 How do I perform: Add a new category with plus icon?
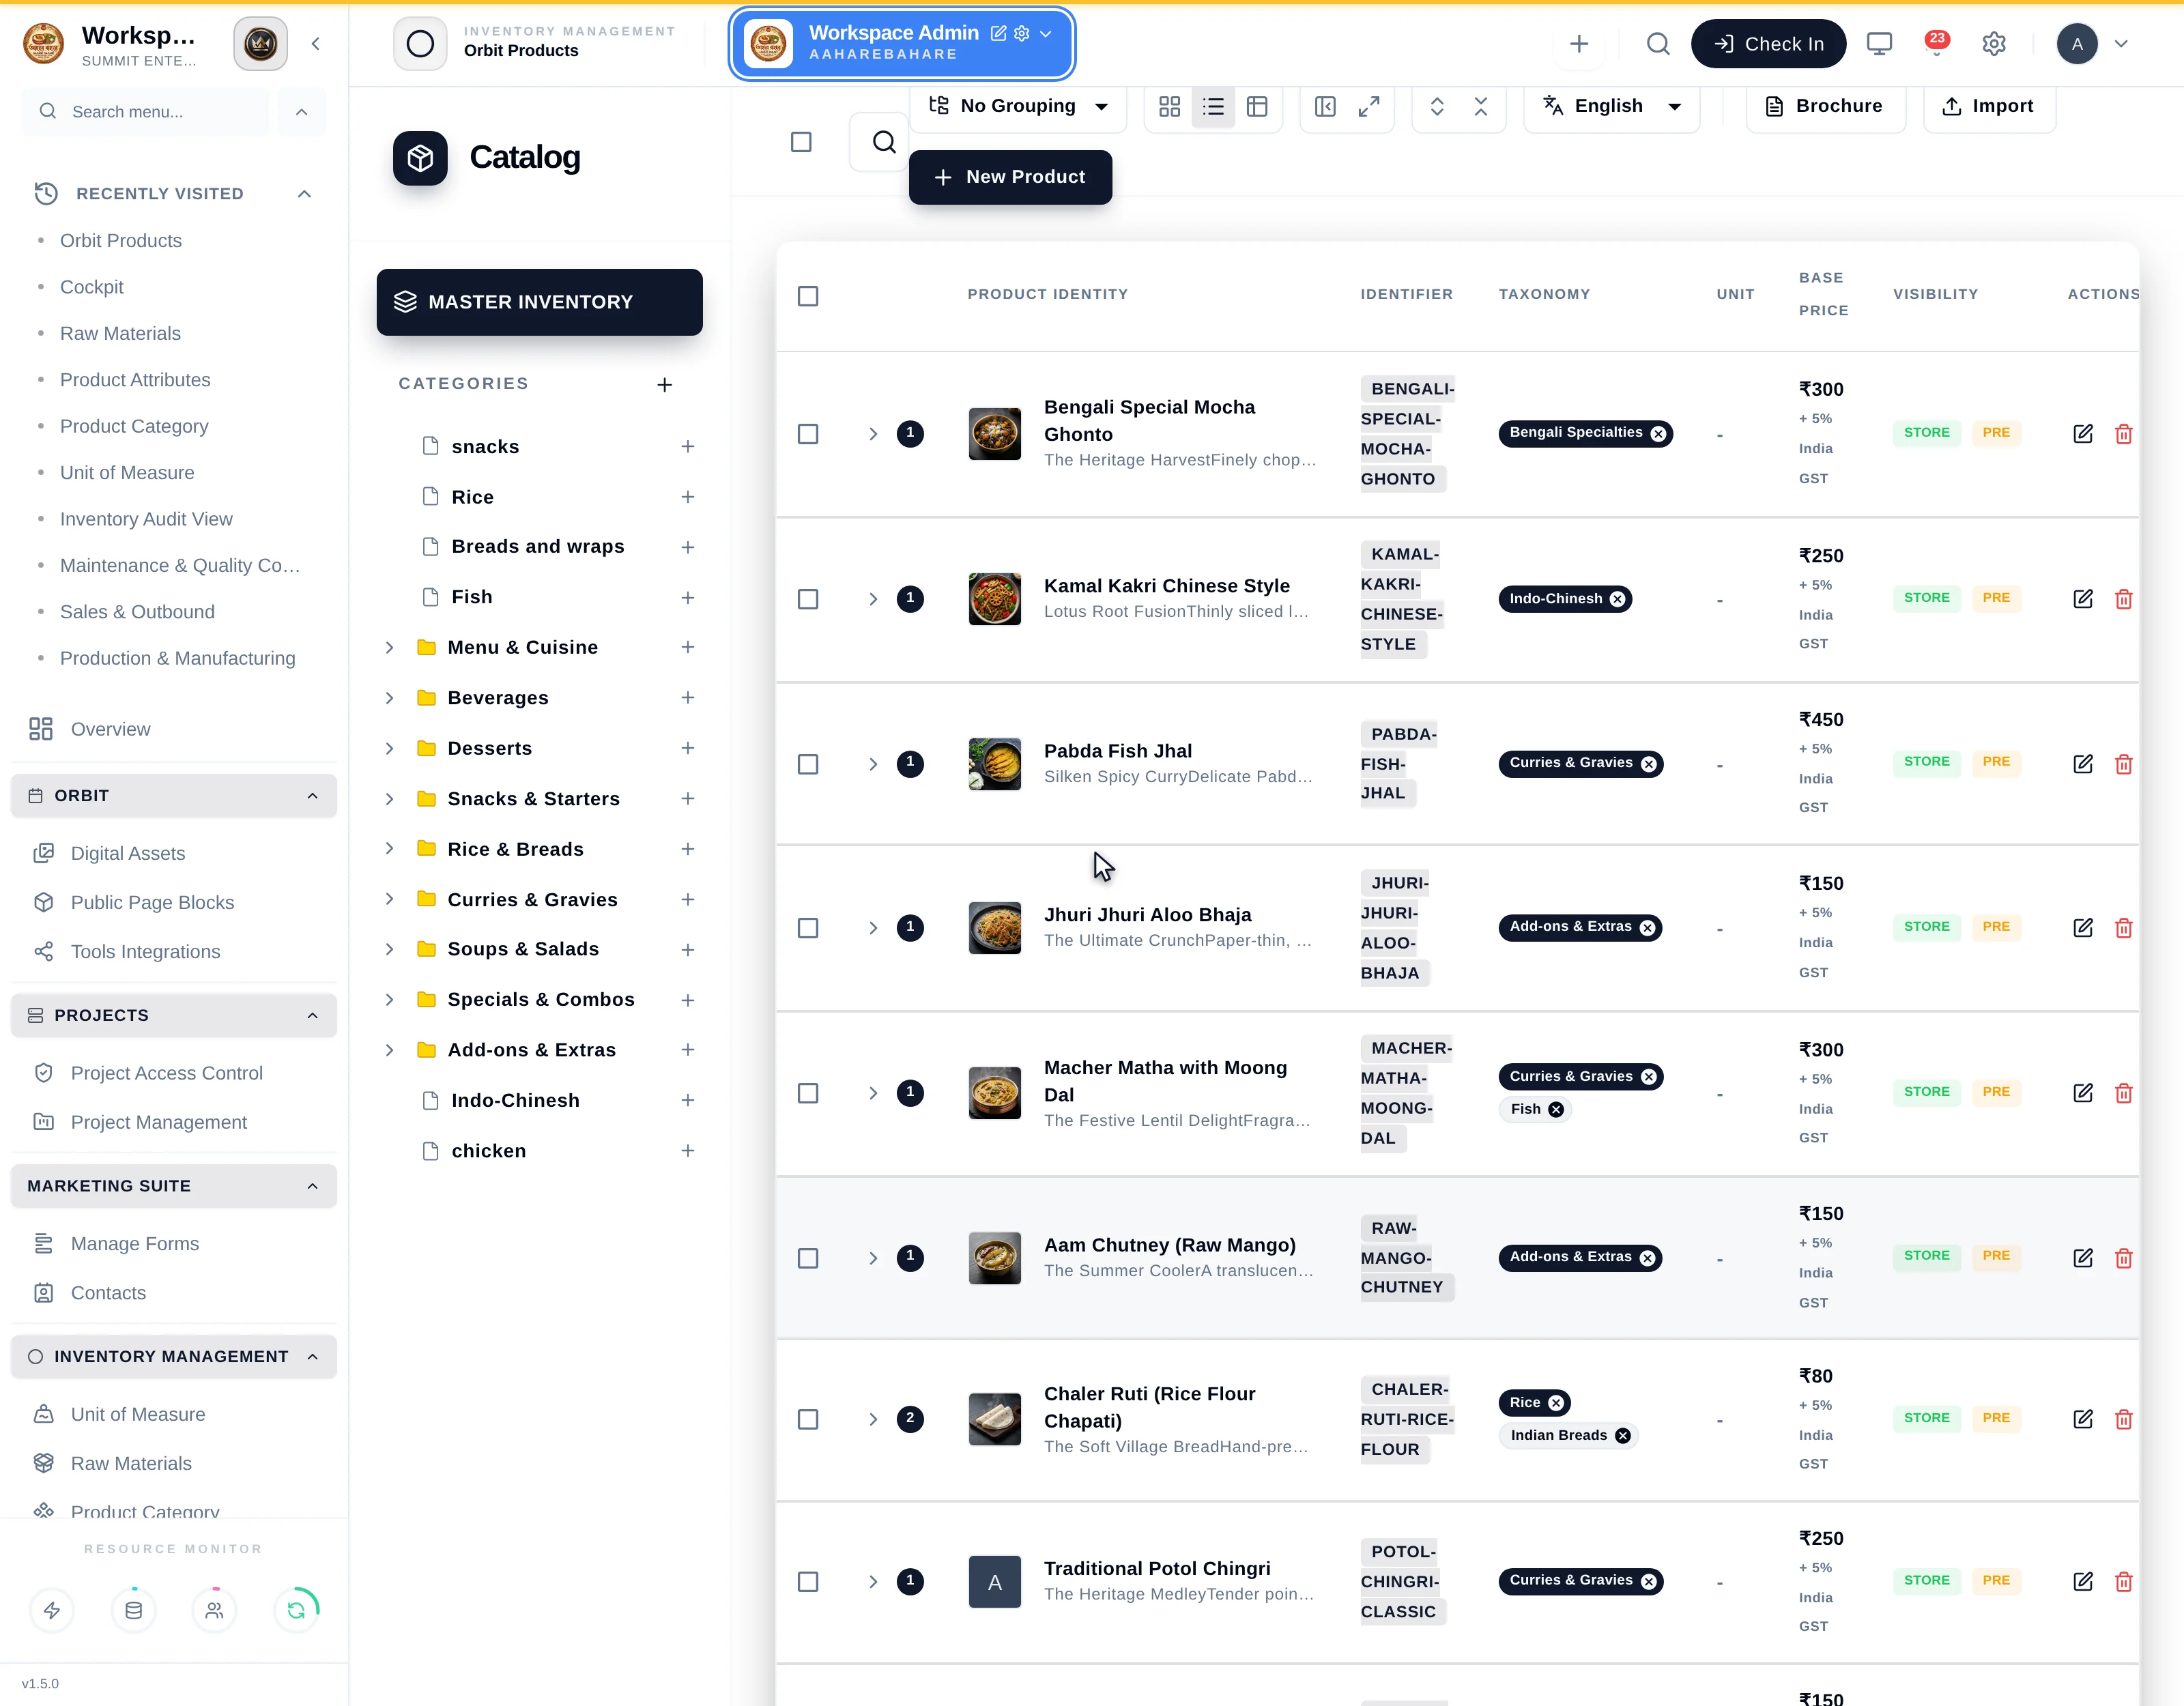click(665, 385)
